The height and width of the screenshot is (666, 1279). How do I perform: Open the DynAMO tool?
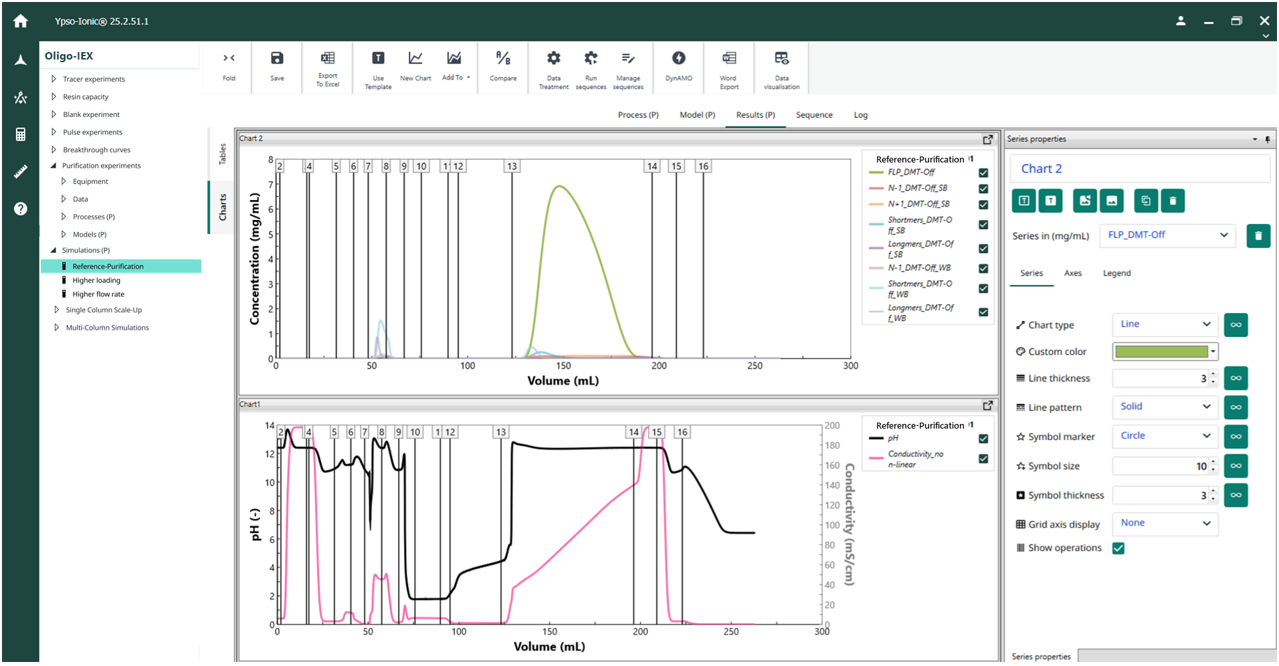678,67
